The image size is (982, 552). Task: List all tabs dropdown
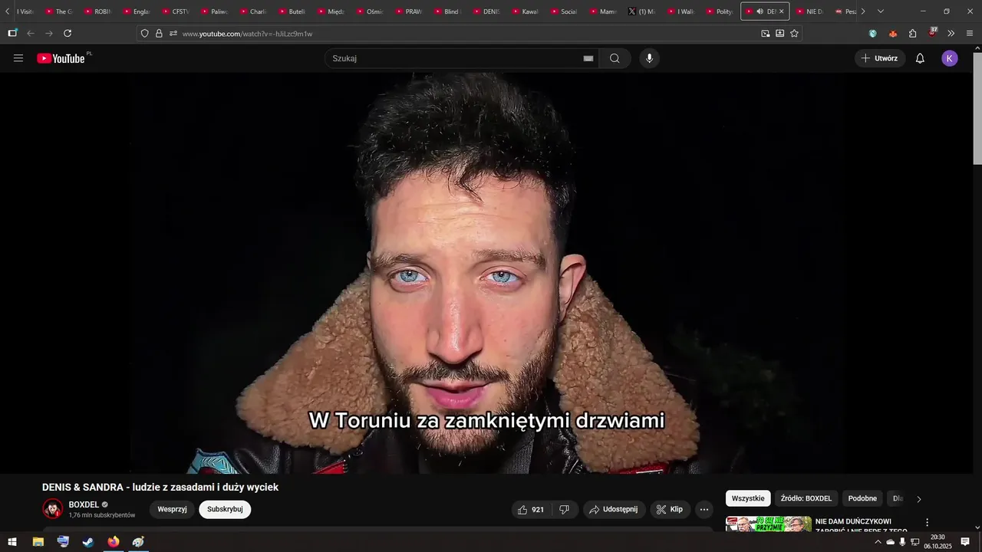[881, 11]
